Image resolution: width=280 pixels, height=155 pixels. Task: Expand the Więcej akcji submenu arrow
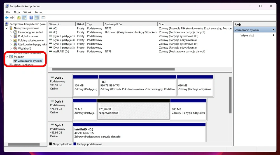tap(273, 35)
